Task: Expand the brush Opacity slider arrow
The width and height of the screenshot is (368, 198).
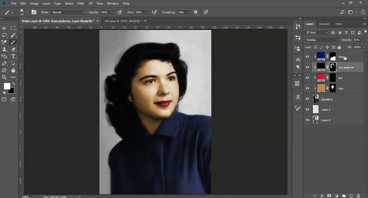Action: point(112,12)
